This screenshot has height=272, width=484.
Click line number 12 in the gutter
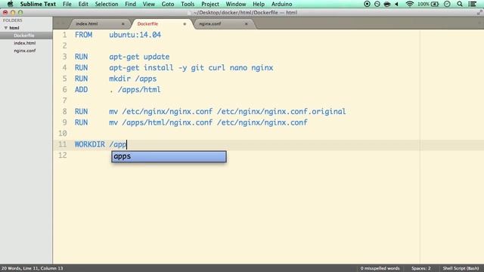62,155
